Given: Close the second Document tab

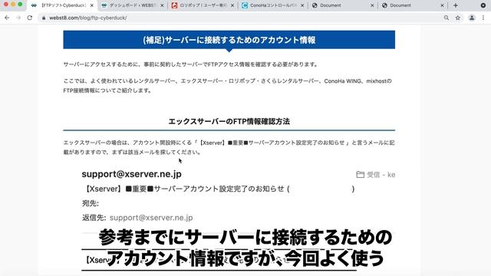Looking at the screenshot, I should click(442, 5).
